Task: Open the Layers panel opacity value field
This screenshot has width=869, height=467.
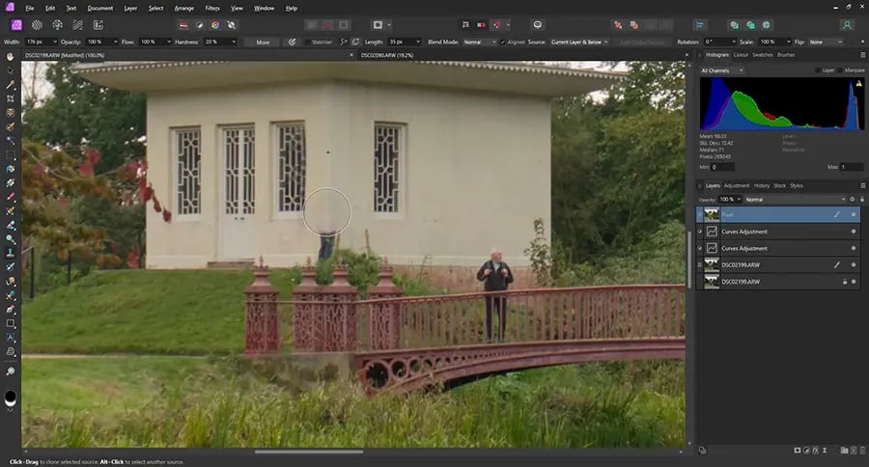Action: (x=731, y=200)
